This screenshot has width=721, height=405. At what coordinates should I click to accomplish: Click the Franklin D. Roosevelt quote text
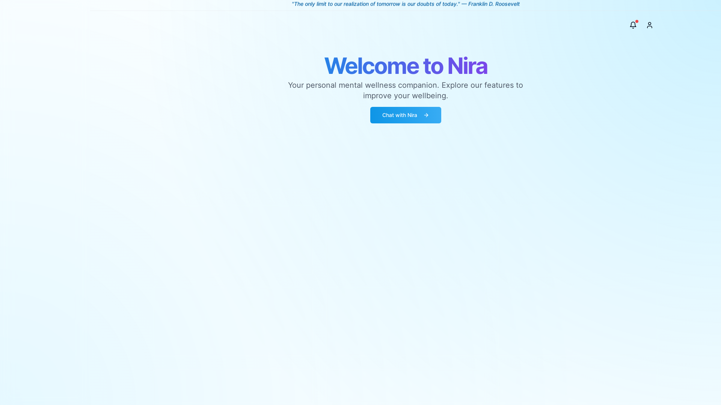coord(406,4)
